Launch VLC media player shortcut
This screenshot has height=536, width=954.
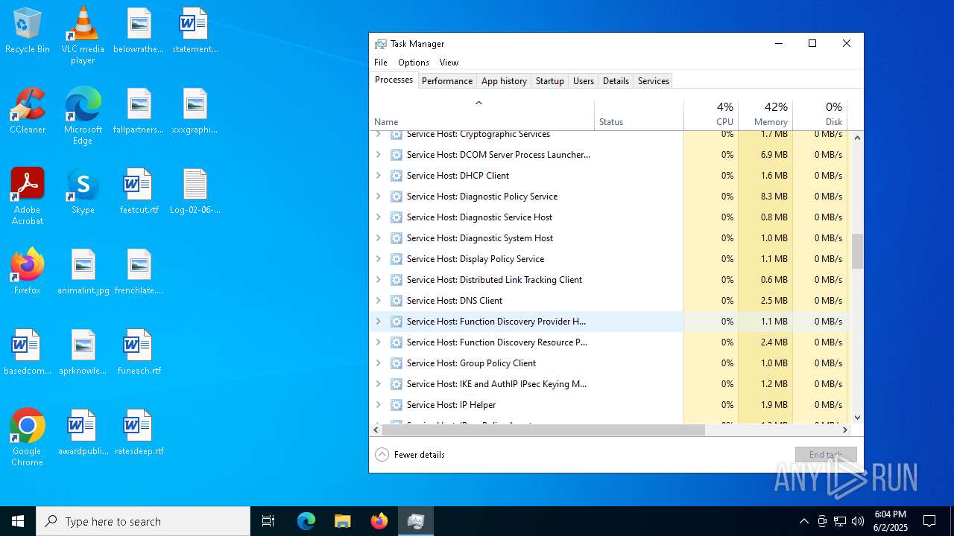point(83,36)
